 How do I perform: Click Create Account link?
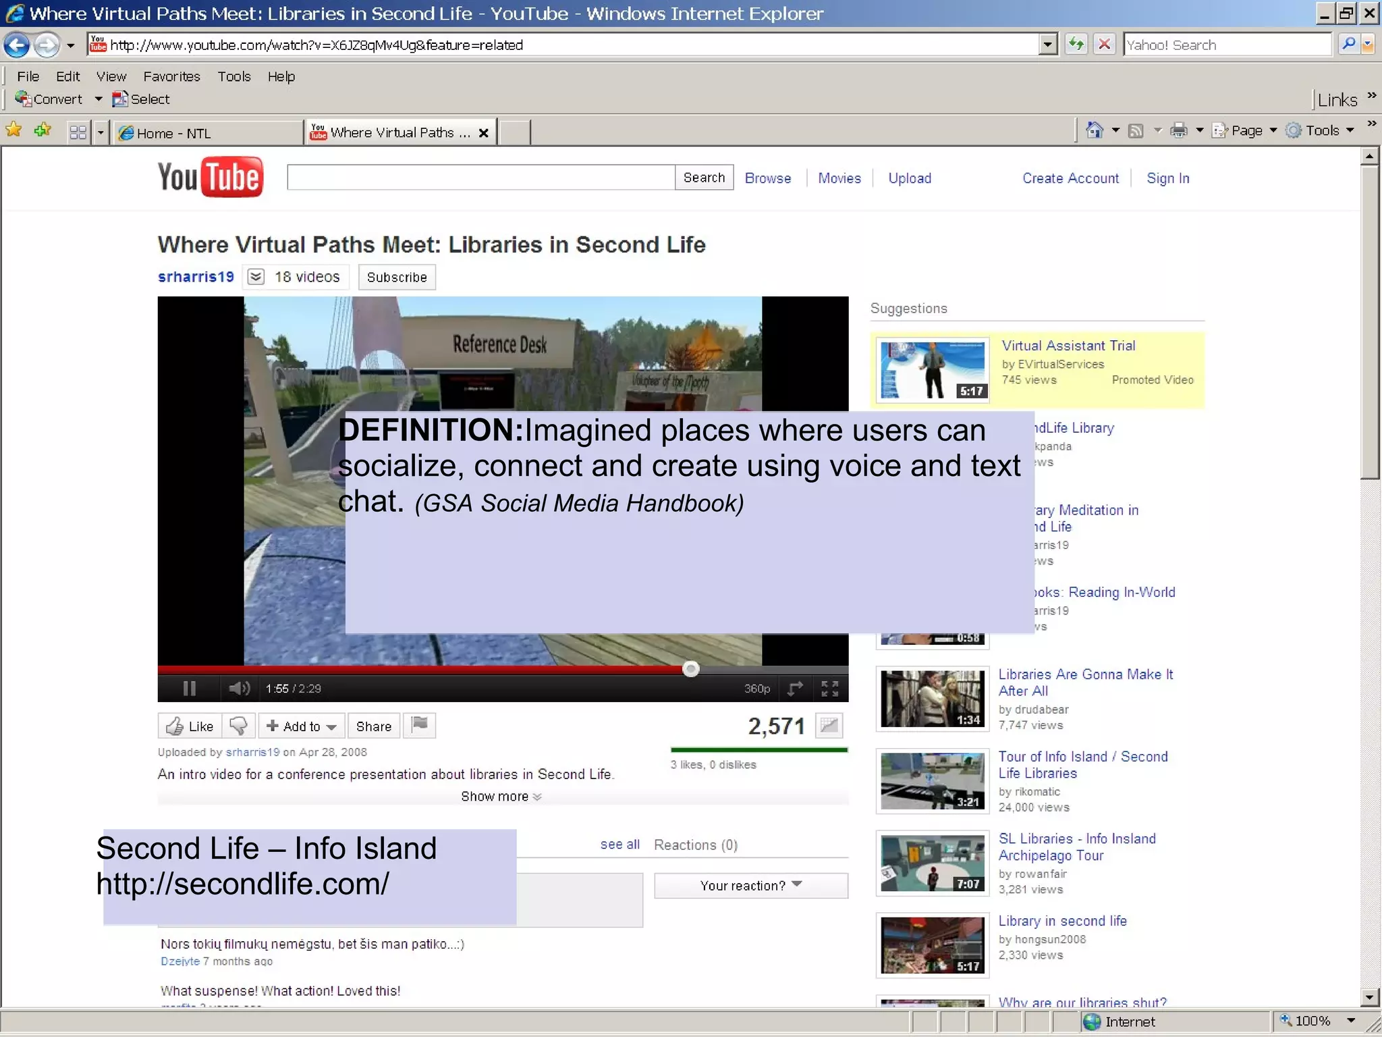[x=1070, y=178]
